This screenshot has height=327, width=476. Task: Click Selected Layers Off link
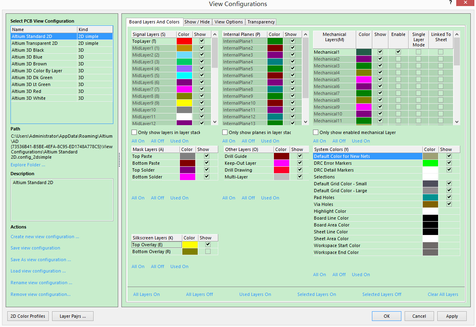tap(382, 294)
